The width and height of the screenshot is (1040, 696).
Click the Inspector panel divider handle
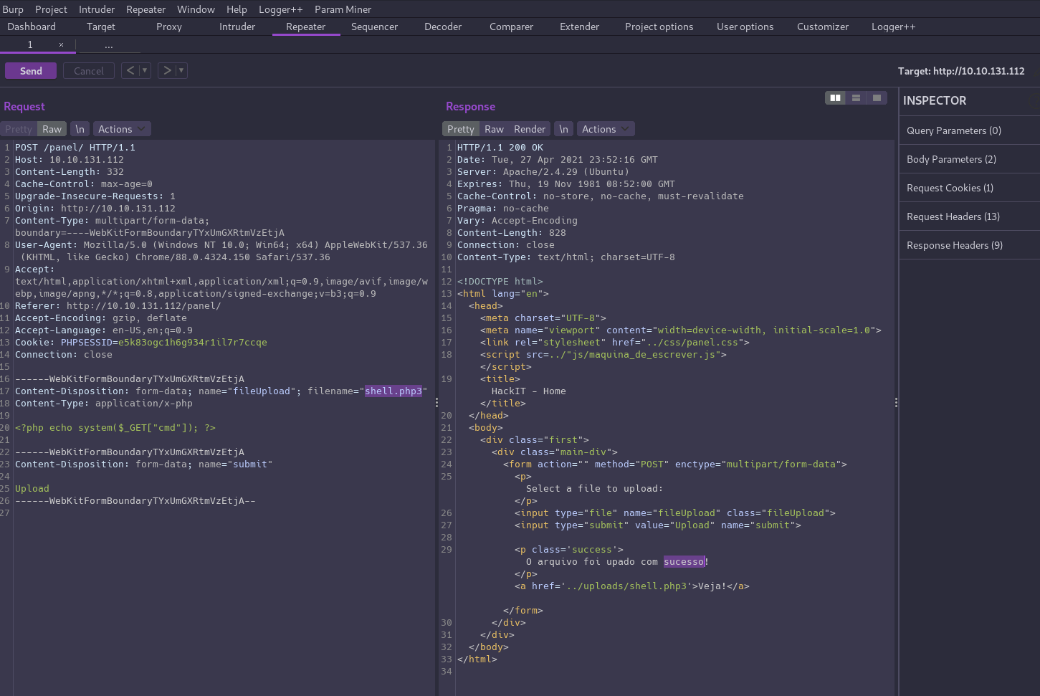pyautogui.click(x=896, y=403)
